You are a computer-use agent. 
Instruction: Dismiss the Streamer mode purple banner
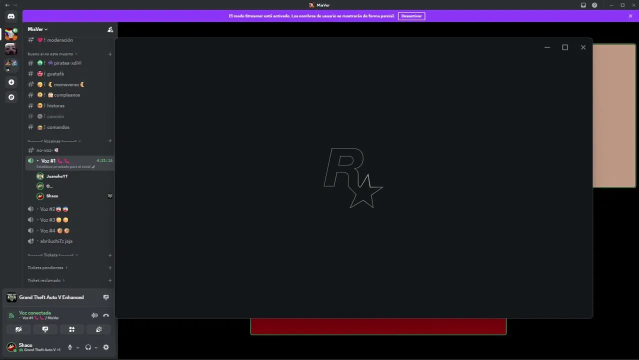(630, 16)
